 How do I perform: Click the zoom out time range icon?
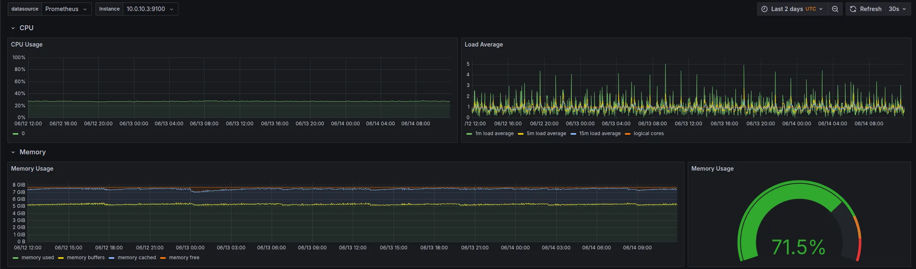pos(835,9)
